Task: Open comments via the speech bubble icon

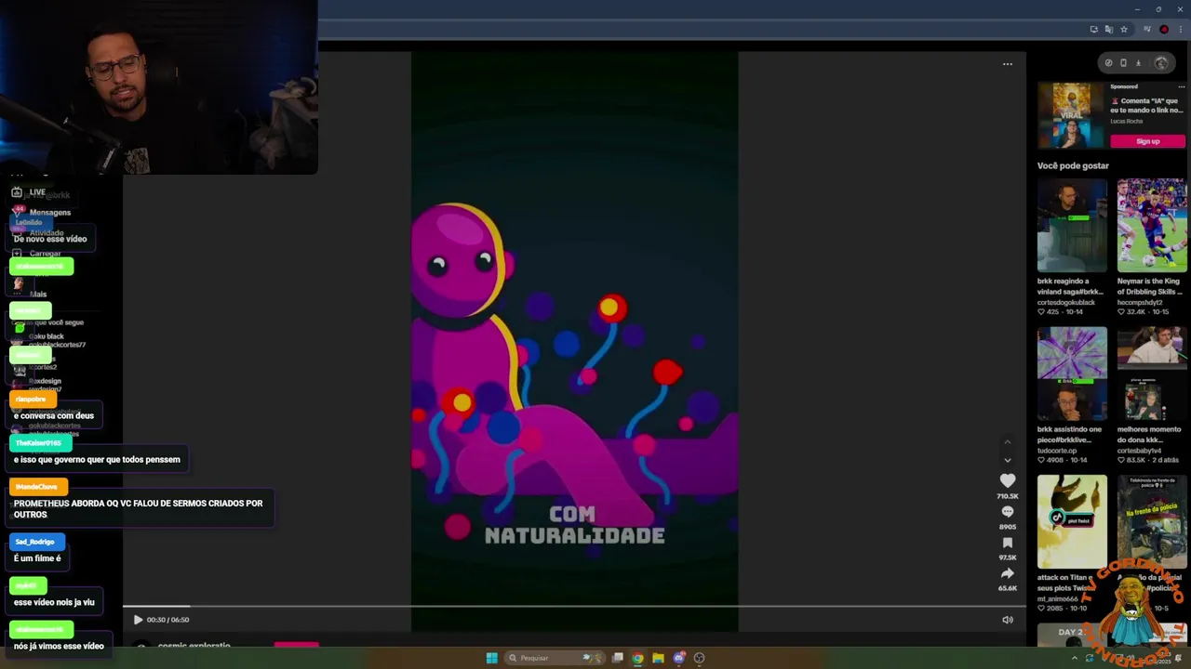Action: (1007, 512)
